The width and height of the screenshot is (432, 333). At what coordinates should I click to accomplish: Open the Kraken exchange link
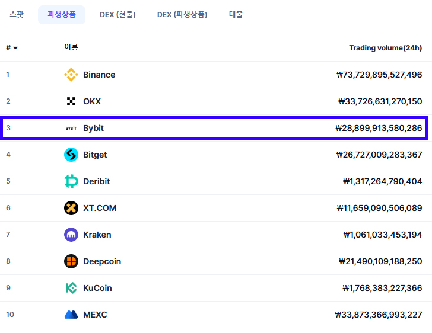[97, 235]
